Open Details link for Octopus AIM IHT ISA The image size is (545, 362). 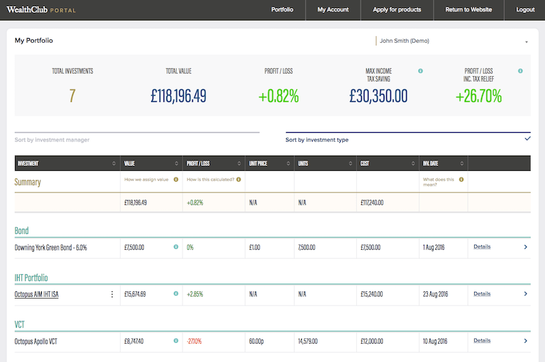pyautogui.click(x=482, y=294)
